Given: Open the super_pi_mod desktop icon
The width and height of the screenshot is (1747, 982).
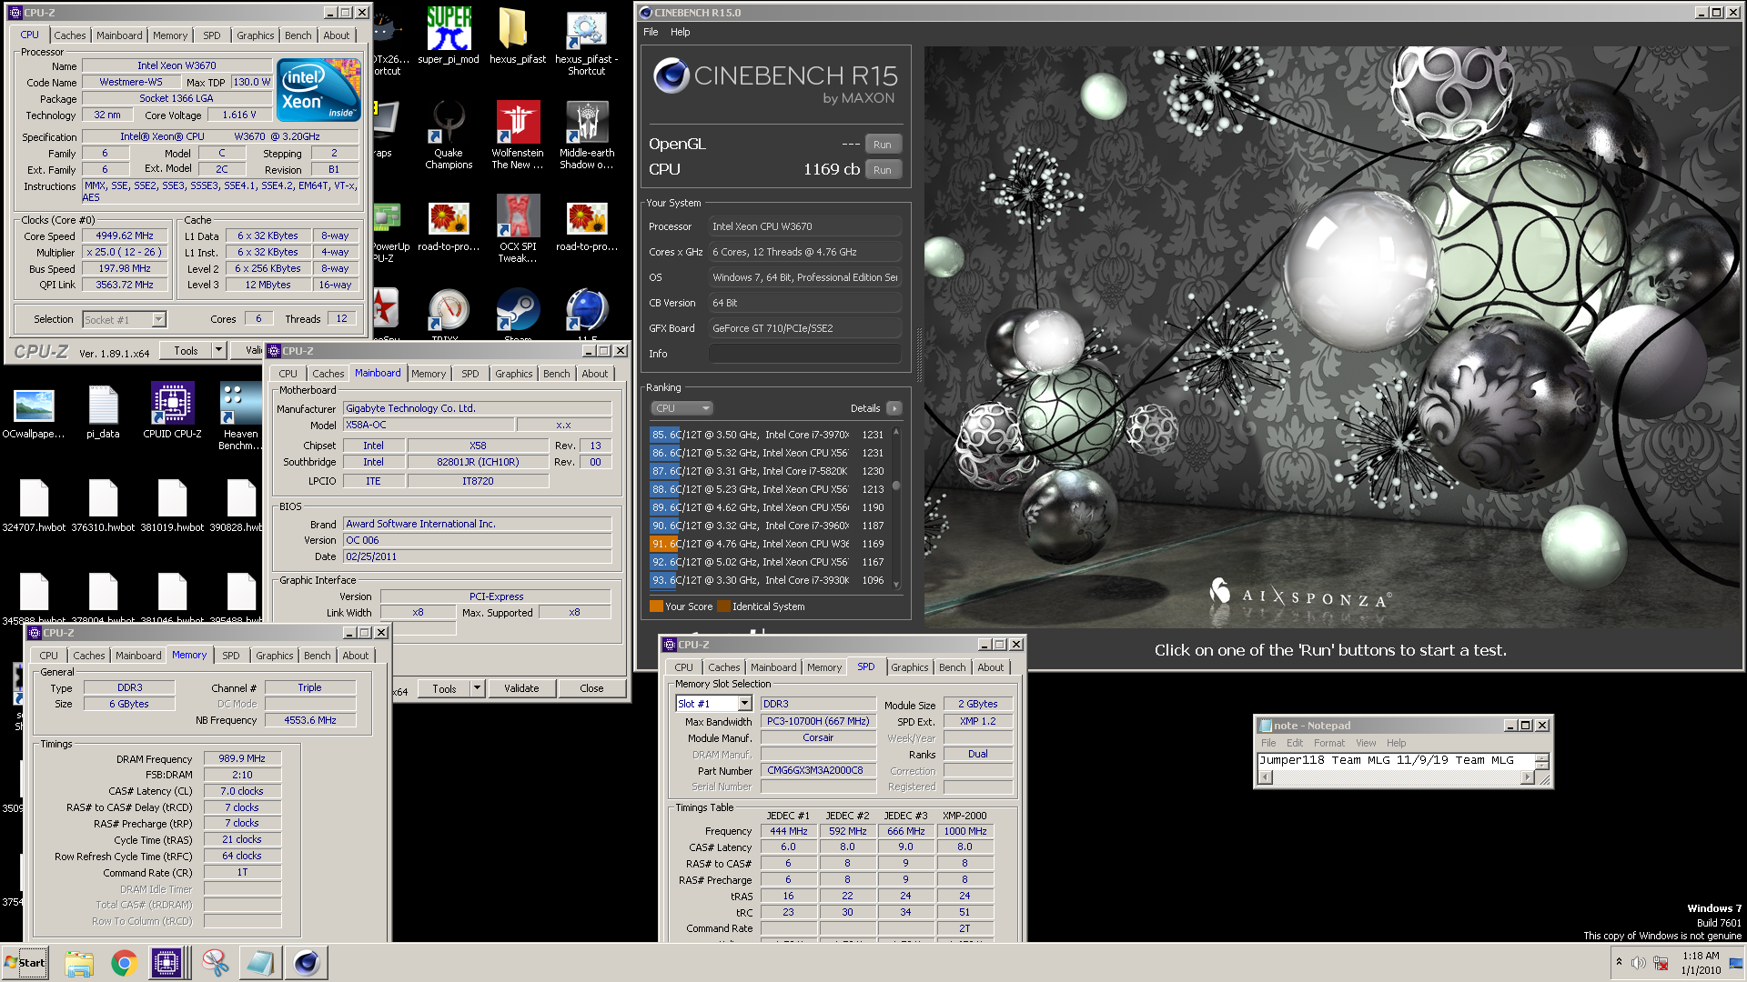Looking at the screenshot, I should point(449,35).
